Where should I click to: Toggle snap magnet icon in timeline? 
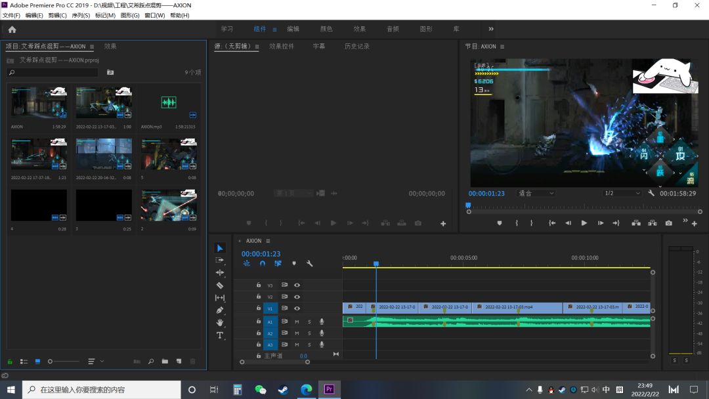262,263
